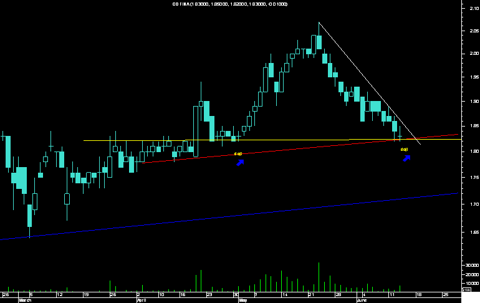This screenshot has width=480, height=303.
Task: Select the 1.65 price axis label
Action: [x=474, y=233]
